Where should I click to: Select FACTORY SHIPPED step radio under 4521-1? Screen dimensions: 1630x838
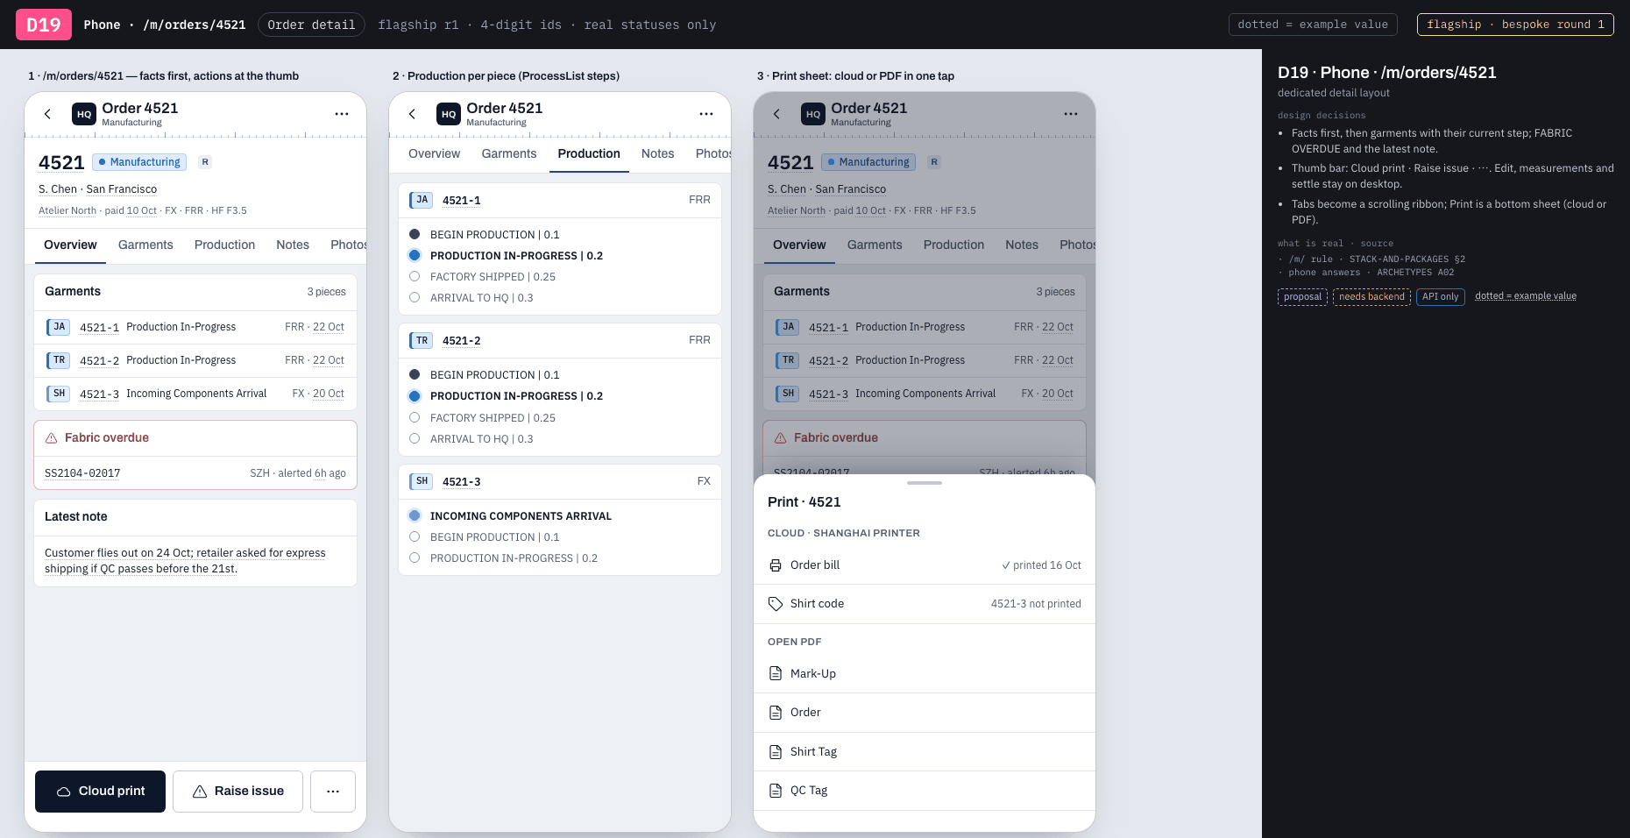(x=415, y=276)
